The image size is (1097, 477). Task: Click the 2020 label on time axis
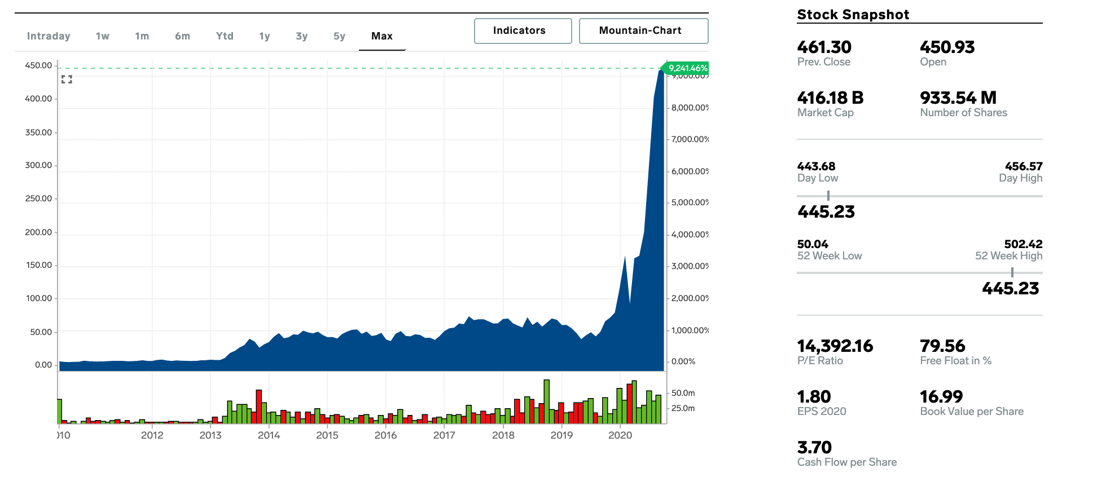[620, 435]
